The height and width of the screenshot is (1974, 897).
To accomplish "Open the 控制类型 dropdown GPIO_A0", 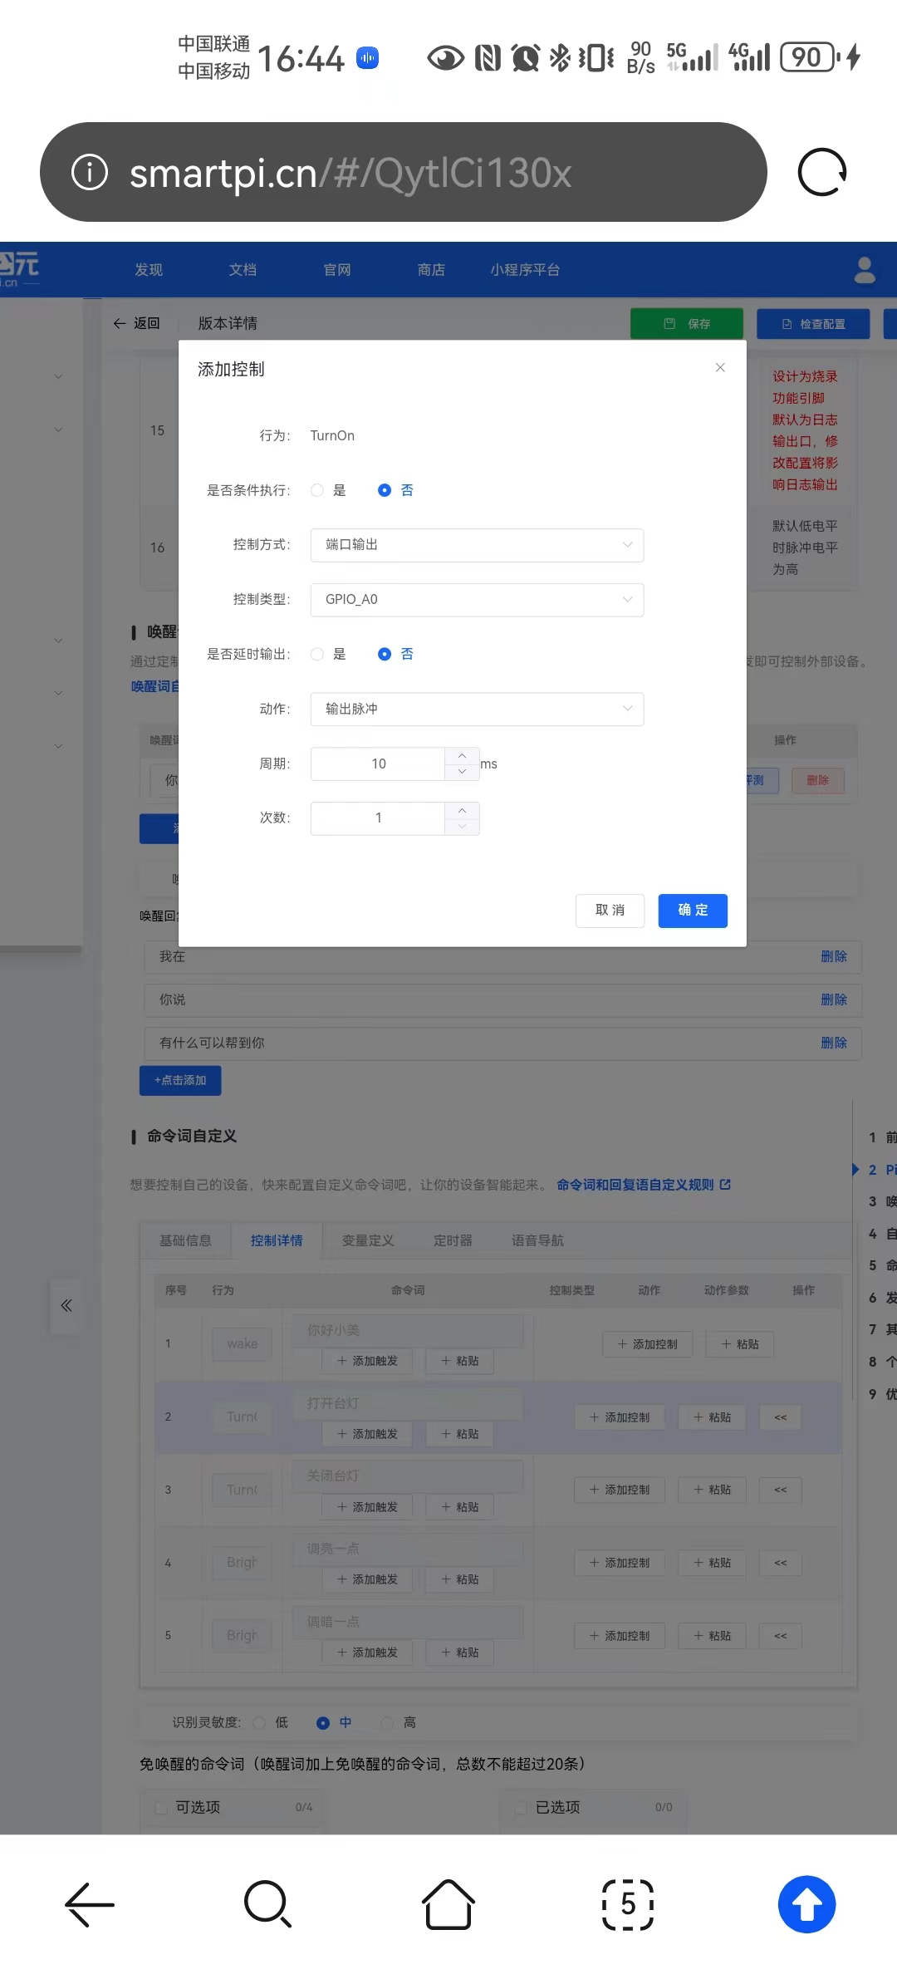I will coord(477,600).
